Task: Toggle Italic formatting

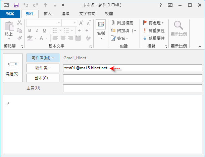Action: pyautogui.click(x=37, y=30)
